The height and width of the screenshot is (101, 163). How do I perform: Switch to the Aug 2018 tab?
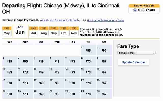tap(44, 31)
